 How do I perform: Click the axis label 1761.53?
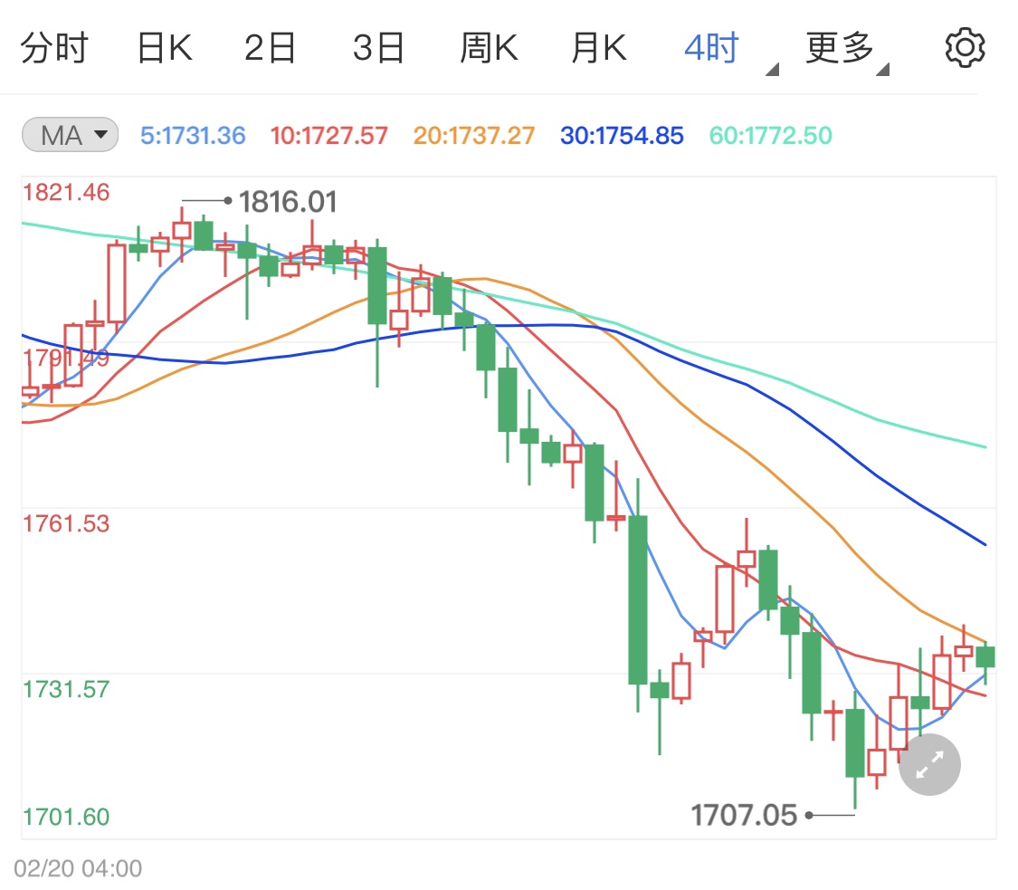[x=66, y=524]
